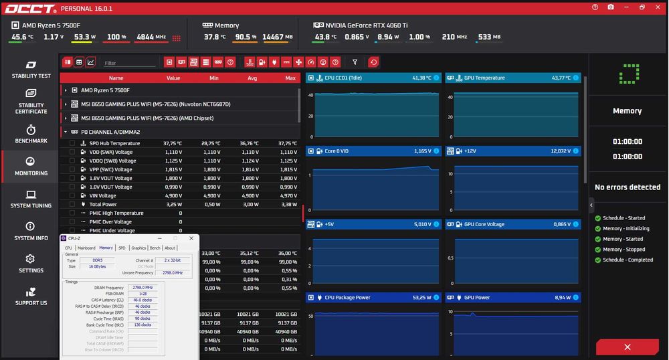The width and height of the screenshot is (669, 360).
Task: Open the About tab in CPU-Z
Action: pos(170,248)
